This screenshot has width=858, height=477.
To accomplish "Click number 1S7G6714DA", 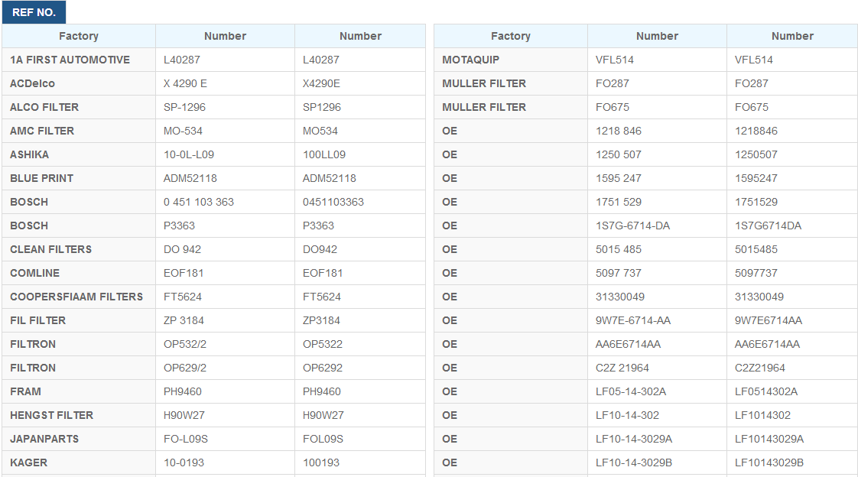I will pos(768,226).
